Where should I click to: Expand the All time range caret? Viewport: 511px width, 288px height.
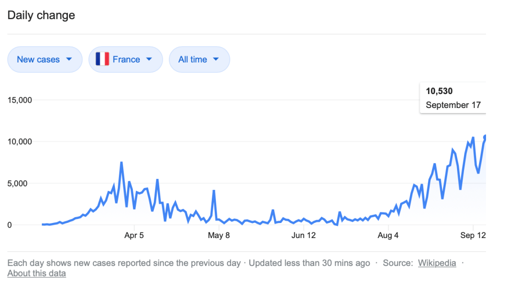tap(216, 59)
